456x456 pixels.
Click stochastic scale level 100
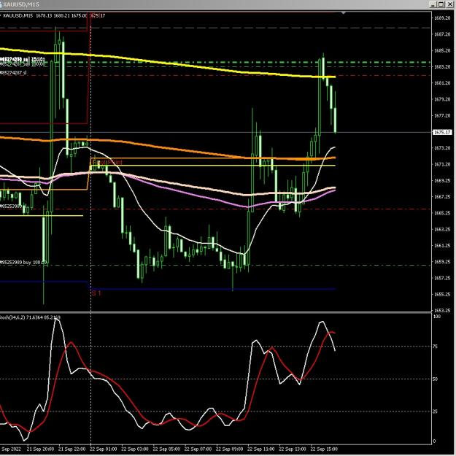point(437,317)
